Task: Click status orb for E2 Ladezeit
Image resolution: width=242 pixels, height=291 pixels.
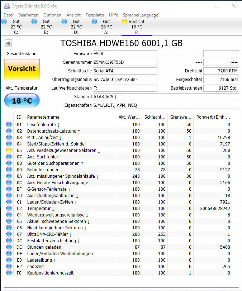Action: point(9,266)
